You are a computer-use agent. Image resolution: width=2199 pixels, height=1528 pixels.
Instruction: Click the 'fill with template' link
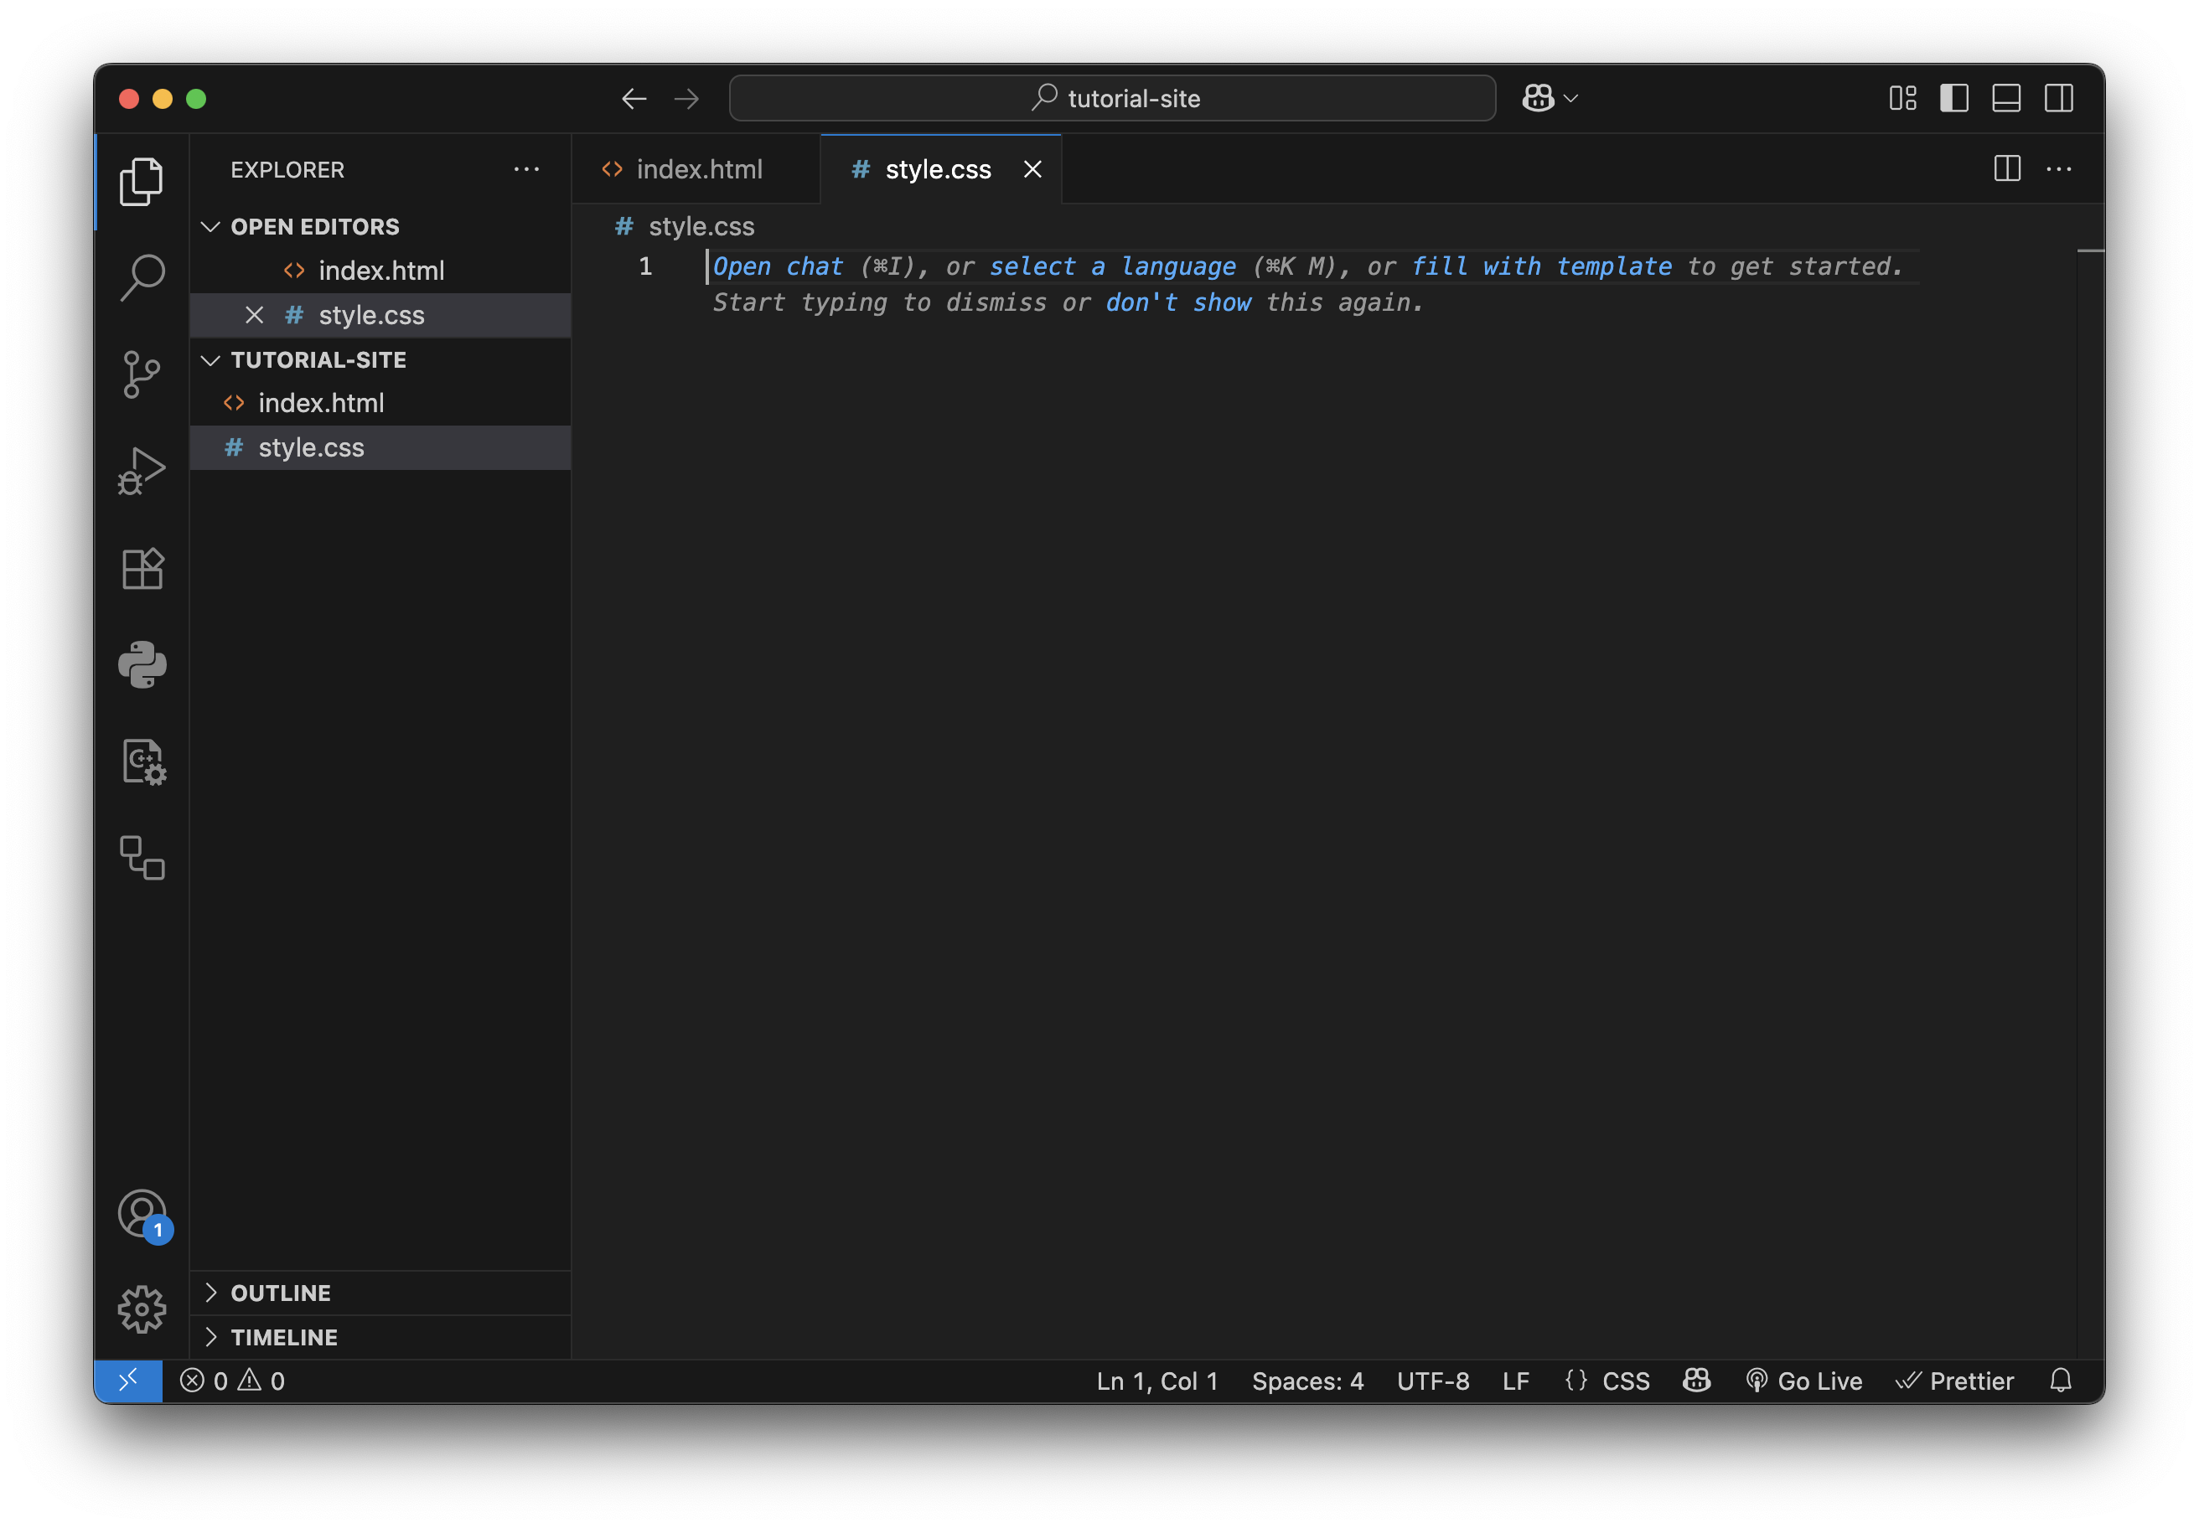click(x=1542, y=266)
